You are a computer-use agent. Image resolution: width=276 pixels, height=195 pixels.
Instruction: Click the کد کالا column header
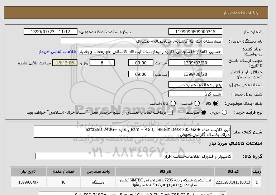pyautogui.click(x=233, y=172)
